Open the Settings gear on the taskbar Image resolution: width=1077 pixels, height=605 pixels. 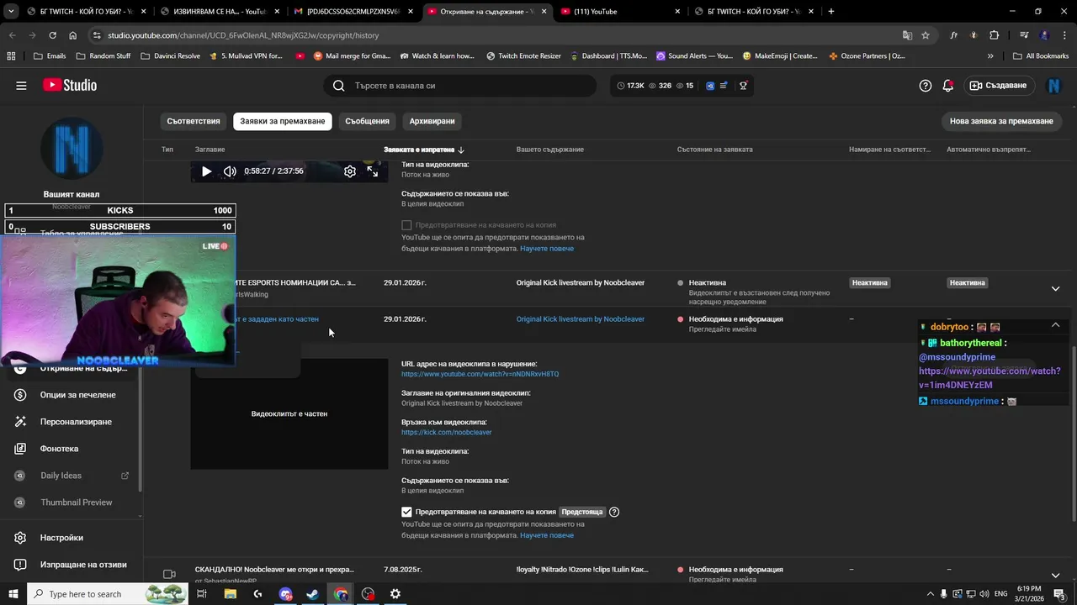pyautogui.click(x=395, y=594)
